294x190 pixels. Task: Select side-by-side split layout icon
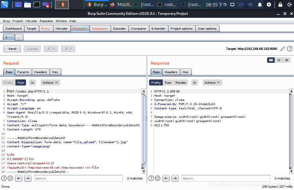271,60
